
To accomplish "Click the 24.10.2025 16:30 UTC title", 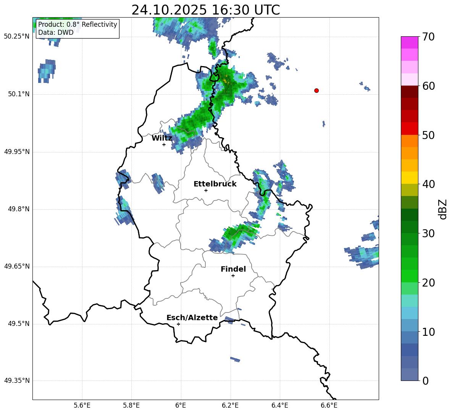I will pos(205,10).
